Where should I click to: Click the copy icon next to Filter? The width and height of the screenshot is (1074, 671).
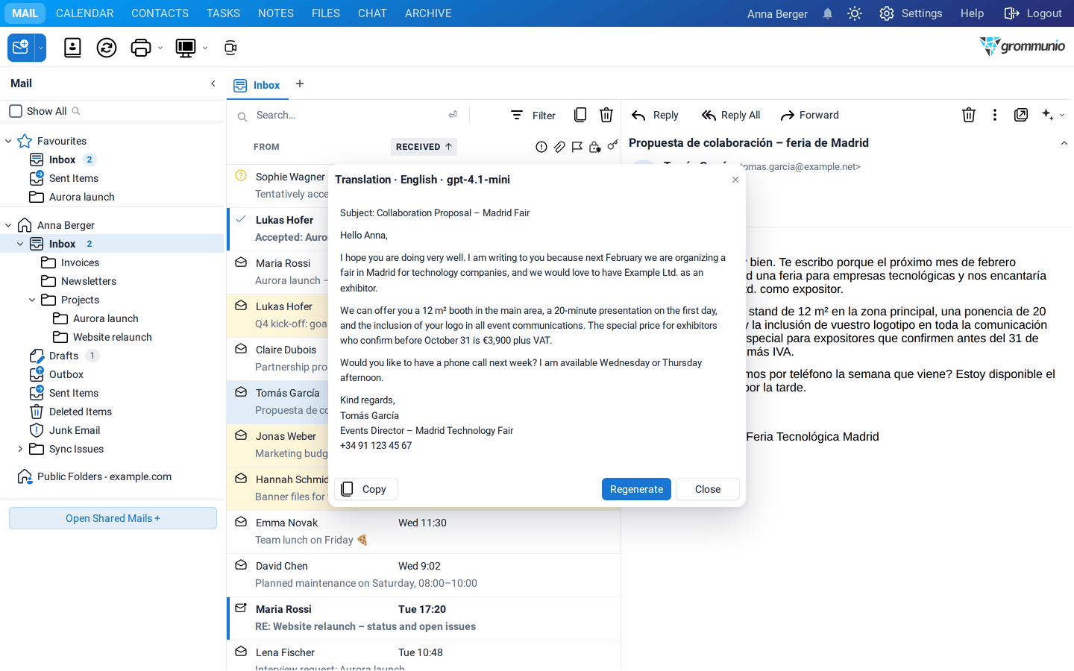[x=580, y=115]
